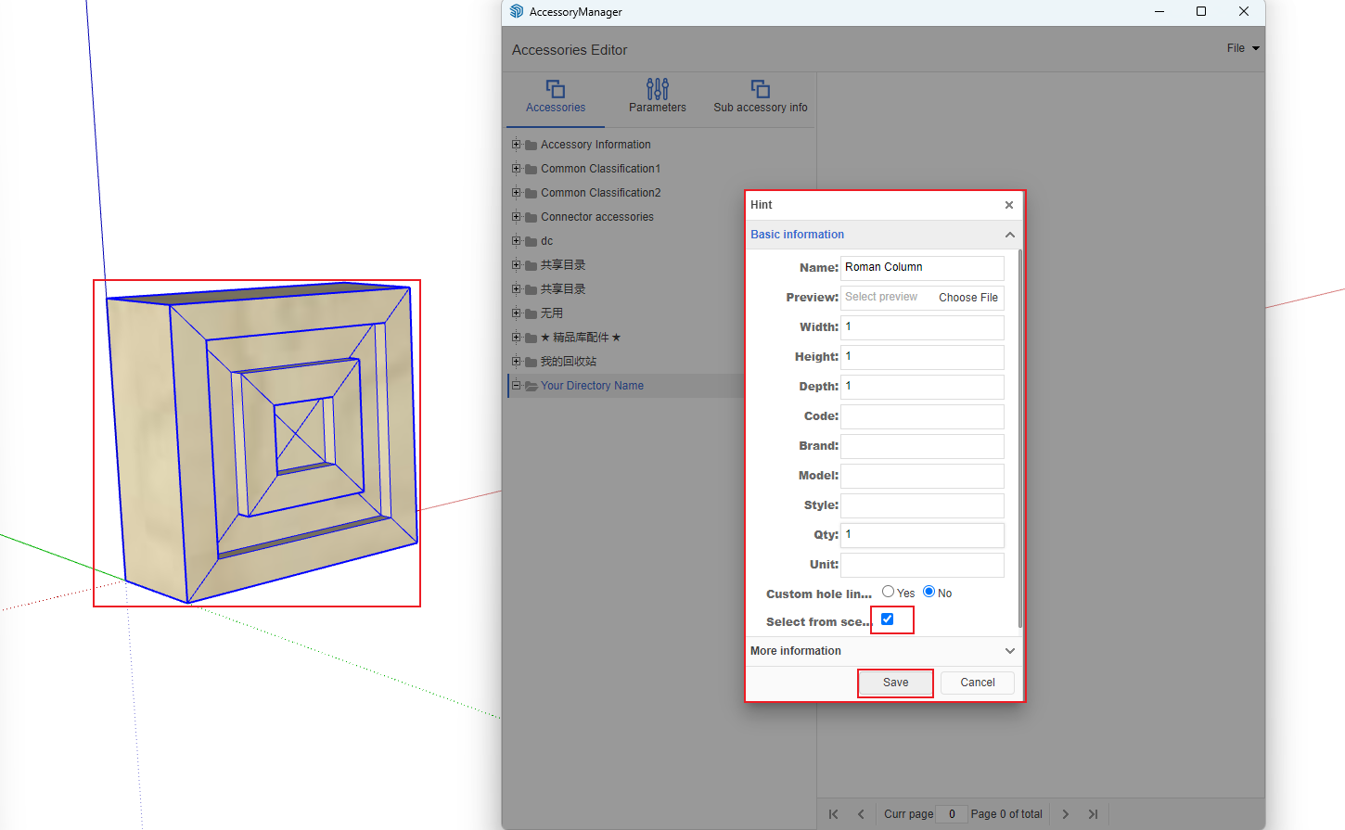Expand the Connector accessories folder

tap(517, 217)
